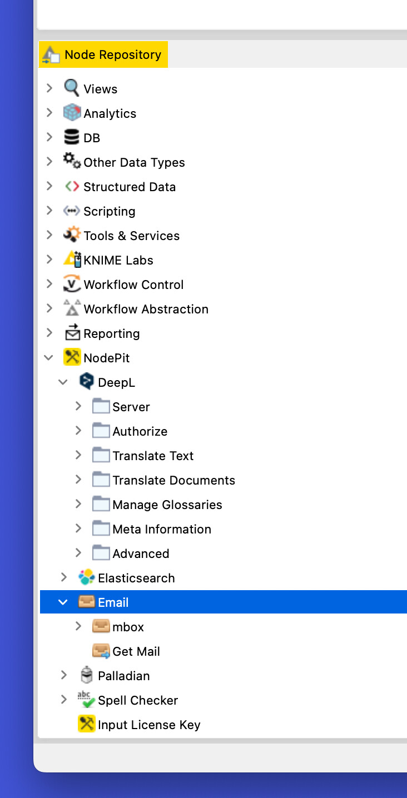Expand the Server folder

coord(78,406)
